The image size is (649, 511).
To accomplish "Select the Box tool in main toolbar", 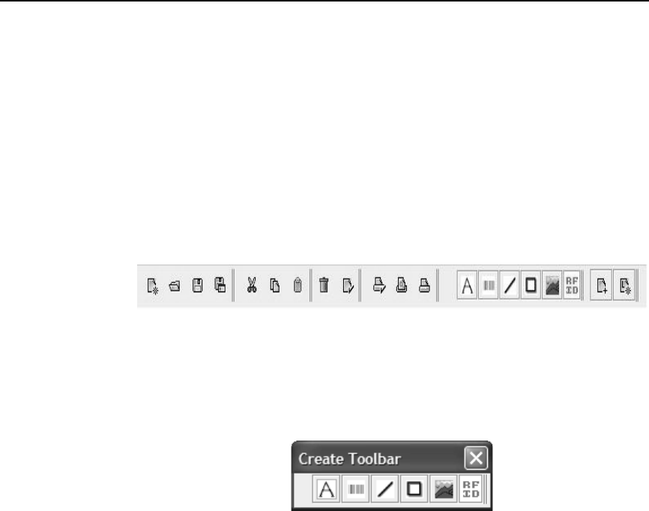I will tap(531, 285).
